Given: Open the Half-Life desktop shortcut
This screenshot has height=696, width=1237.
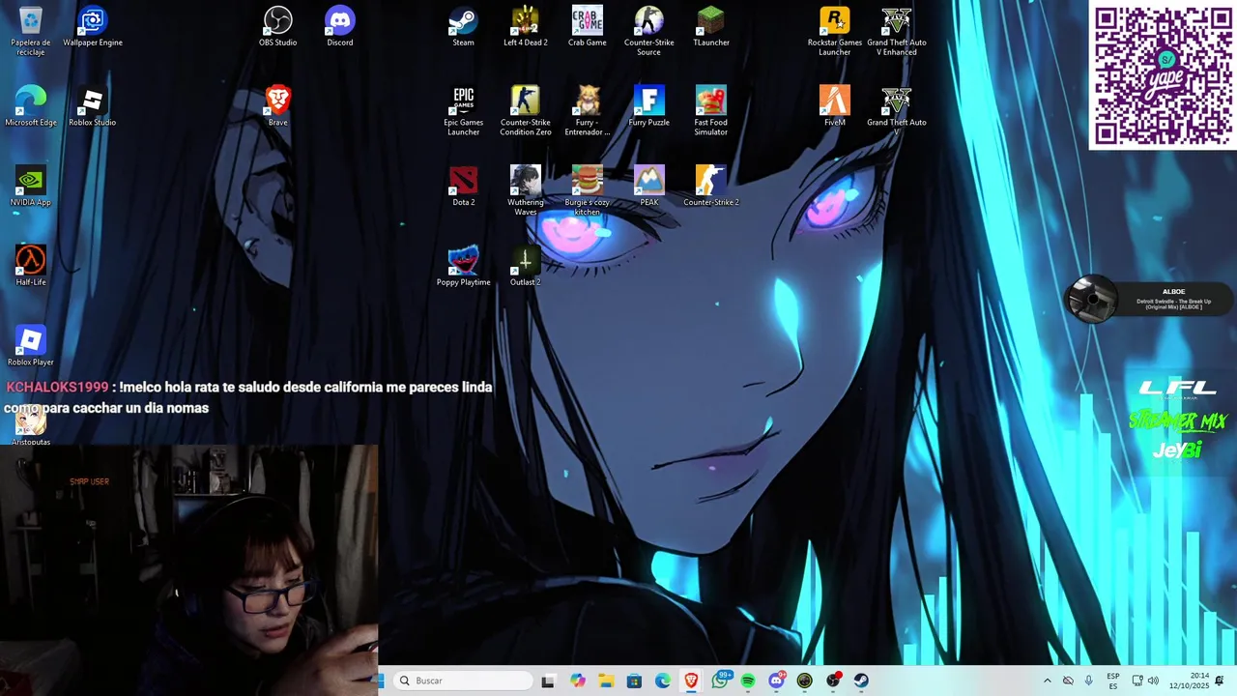Looking at the screenshot, I should click(x=31, y=266).
